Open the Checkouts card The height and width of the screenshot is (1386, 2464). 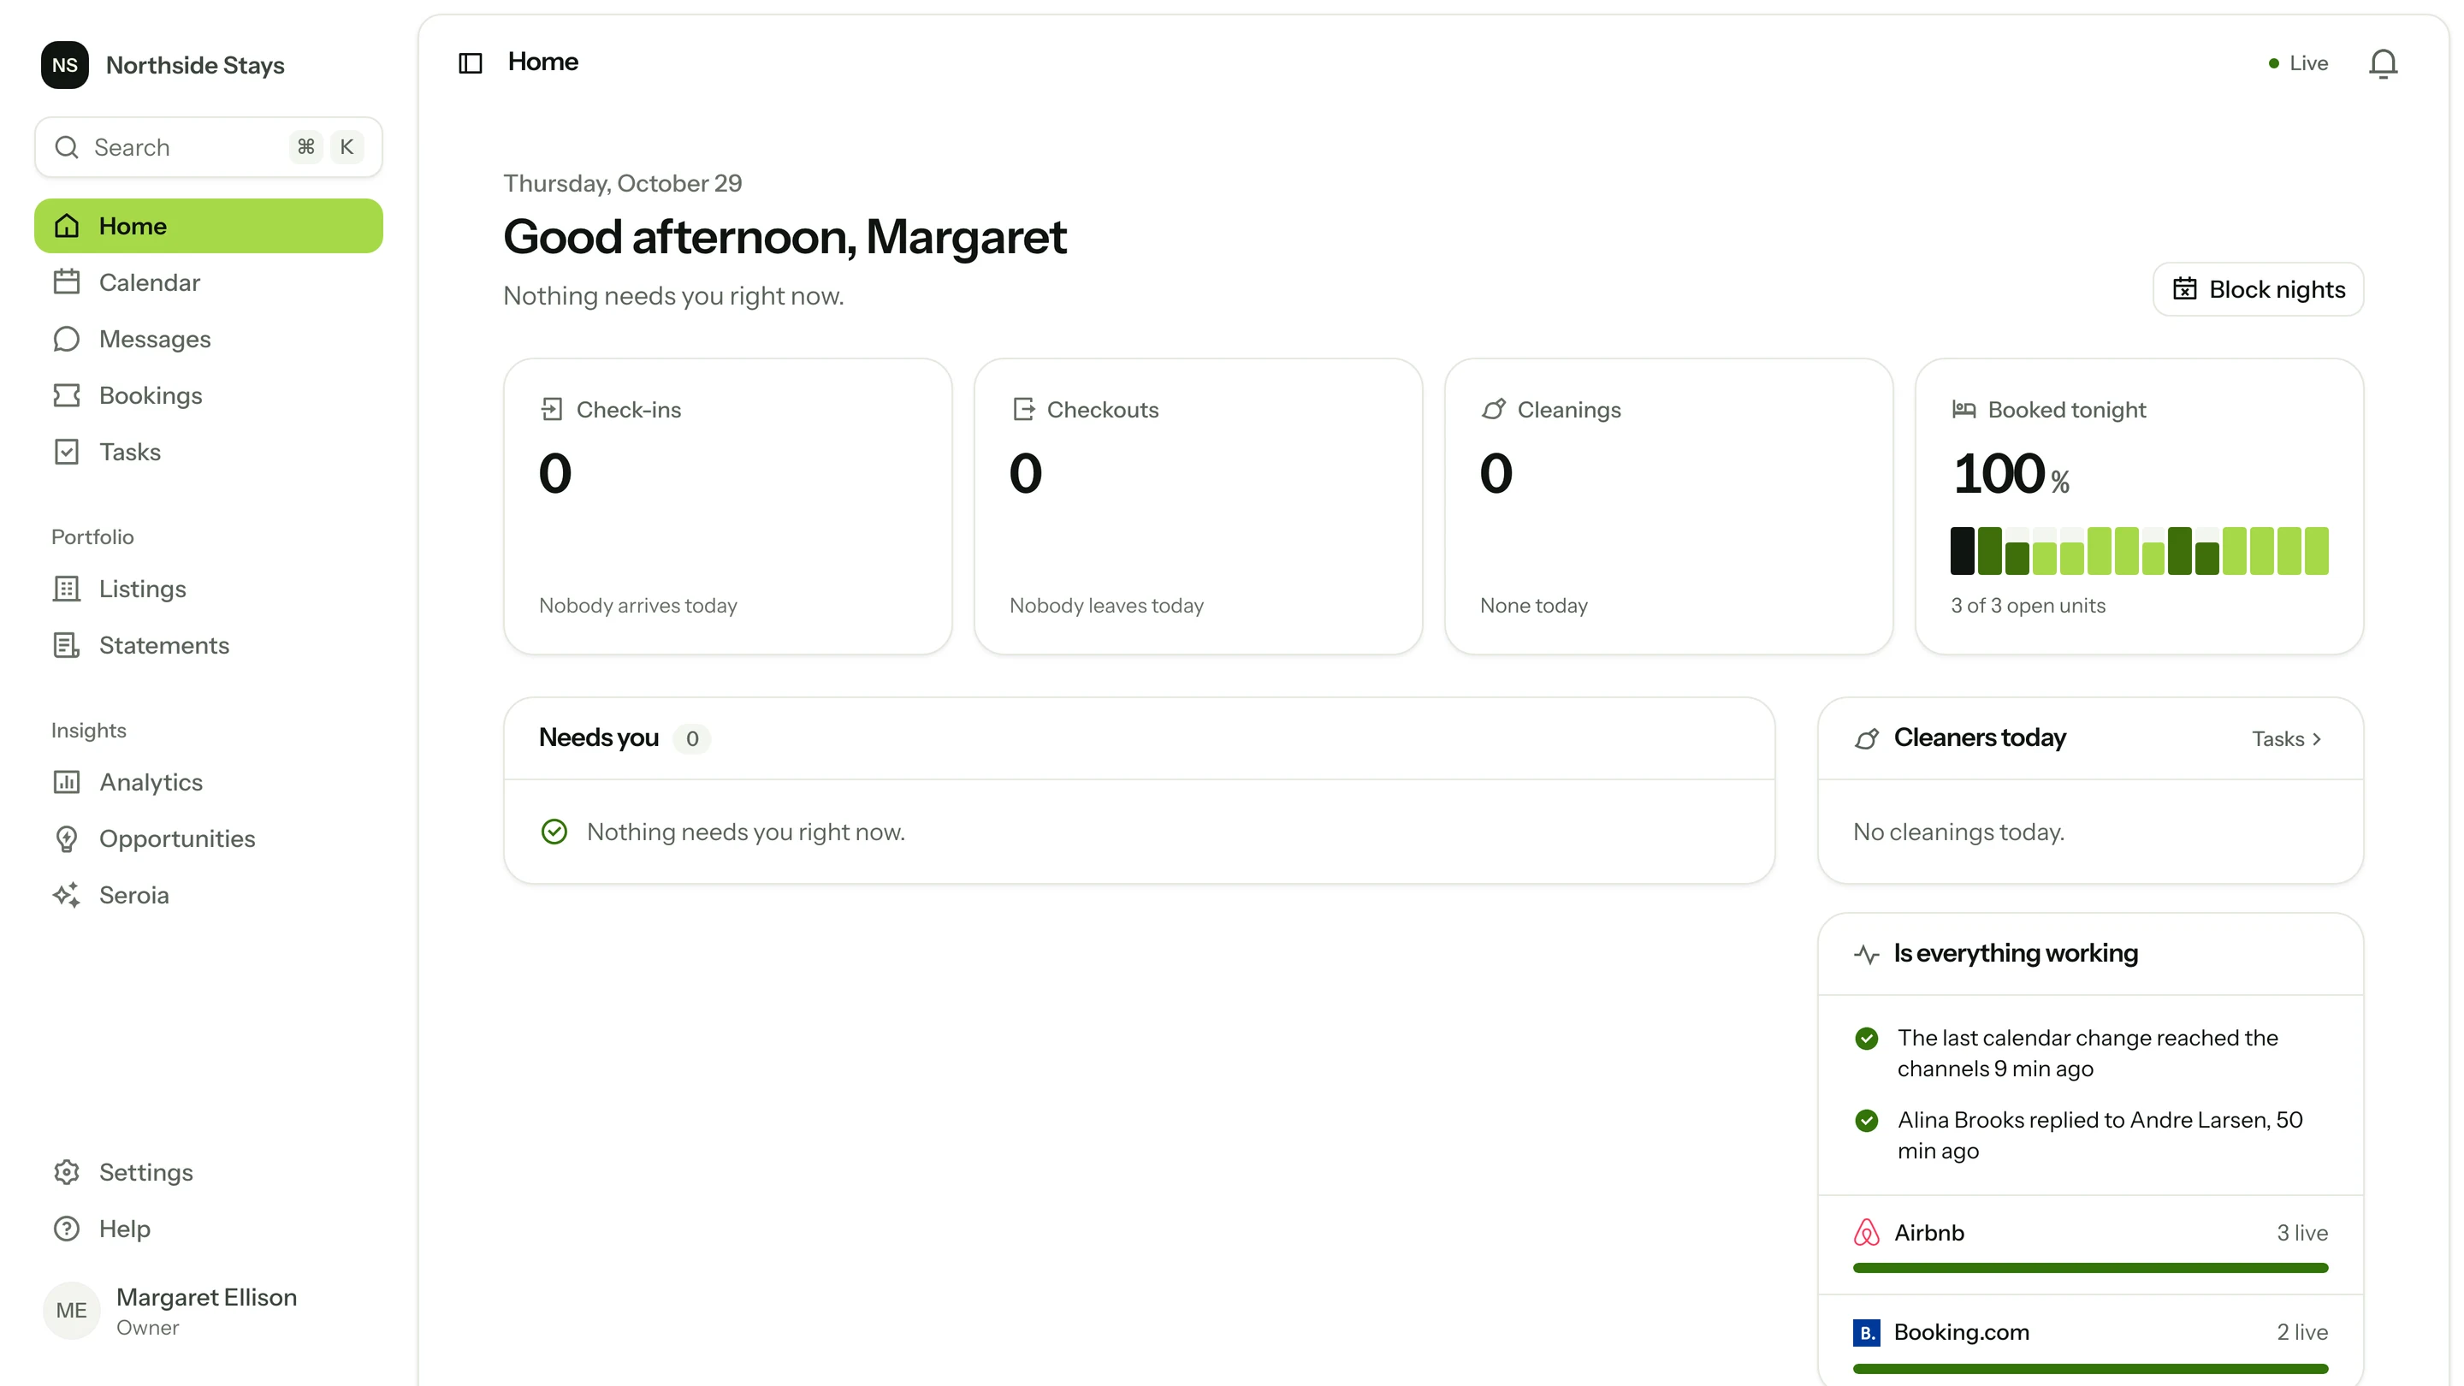(1198, 506)
